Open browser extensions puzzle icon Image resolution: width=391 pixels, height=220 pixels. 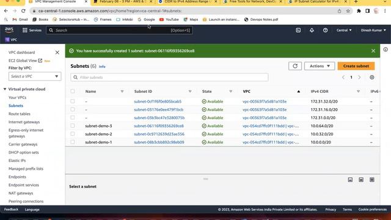pos(359,11)
